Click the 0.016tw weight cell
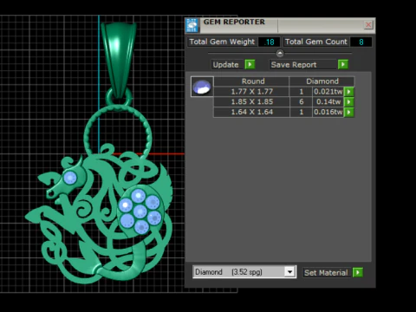Image resolution: width=416 pixels, height=312 pixels. pyautogui.click(x=328, y=112)
